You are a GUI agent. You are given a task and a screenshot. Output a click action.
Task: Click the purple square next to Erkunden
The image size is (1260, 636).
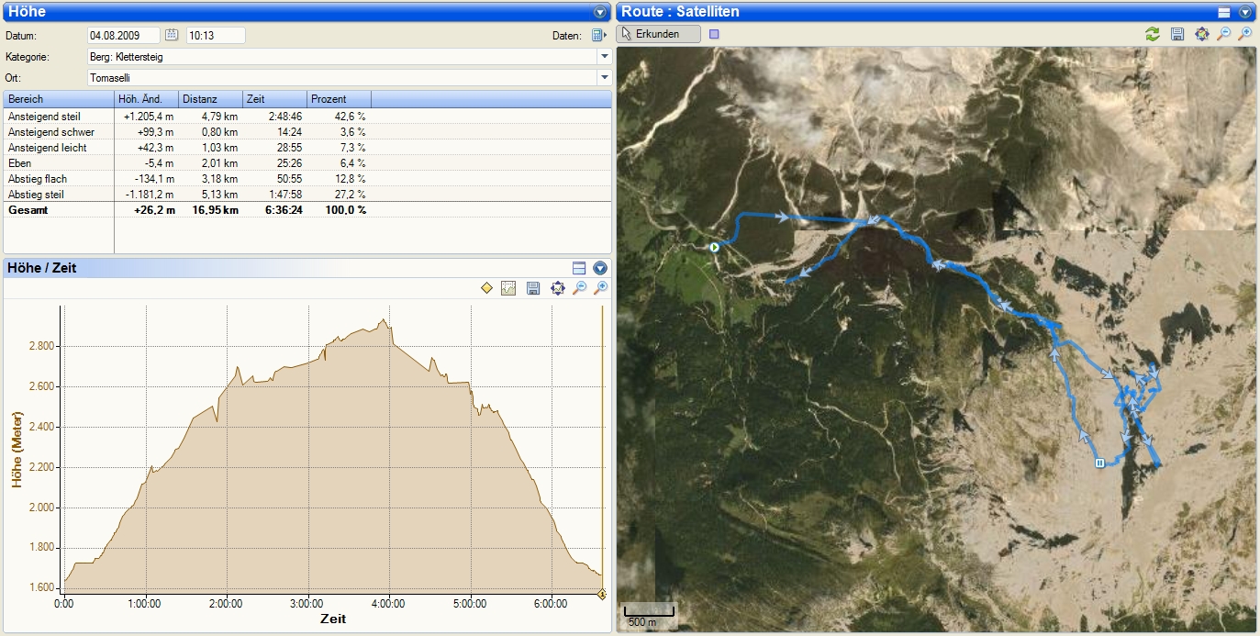(x=715, y=34)
